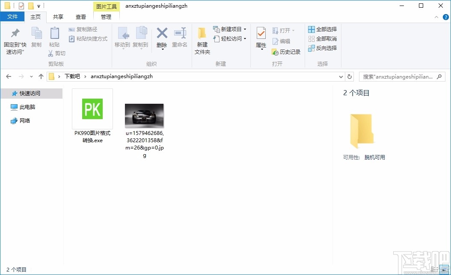Image resolution: width=451 pixels, height=275 pixels.
Task: Click the refresh icon in the address bar
Action: pos(349,76)
